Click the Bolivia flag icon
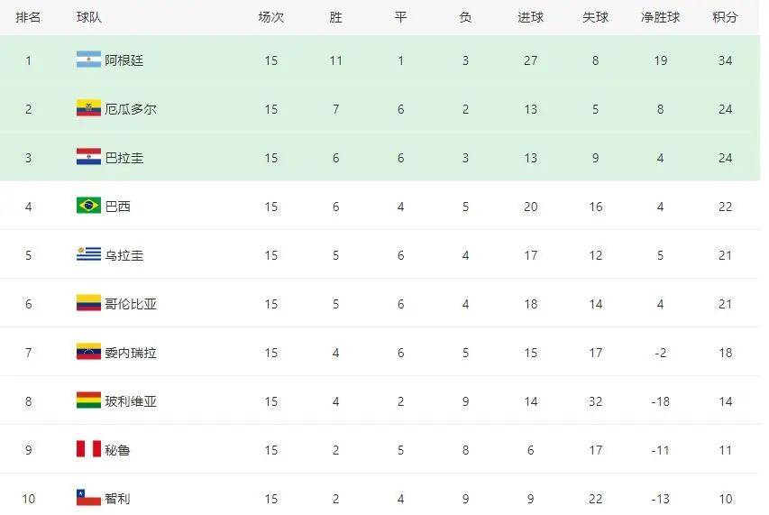This screenshot has width=769, height=515. point(88,400)
